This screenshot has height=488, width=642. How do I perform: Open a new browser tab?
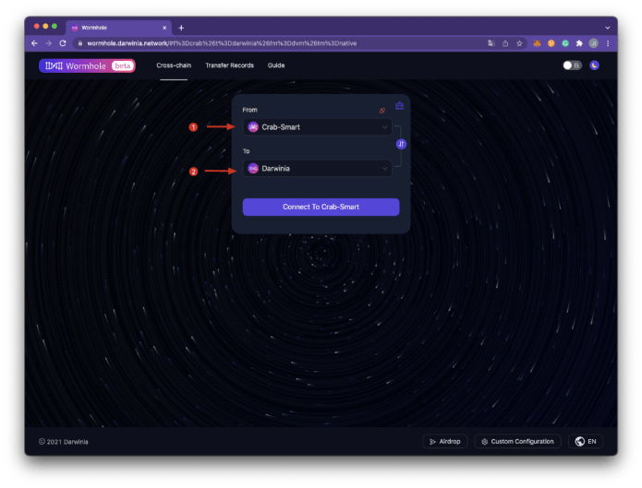click(181, 28)
